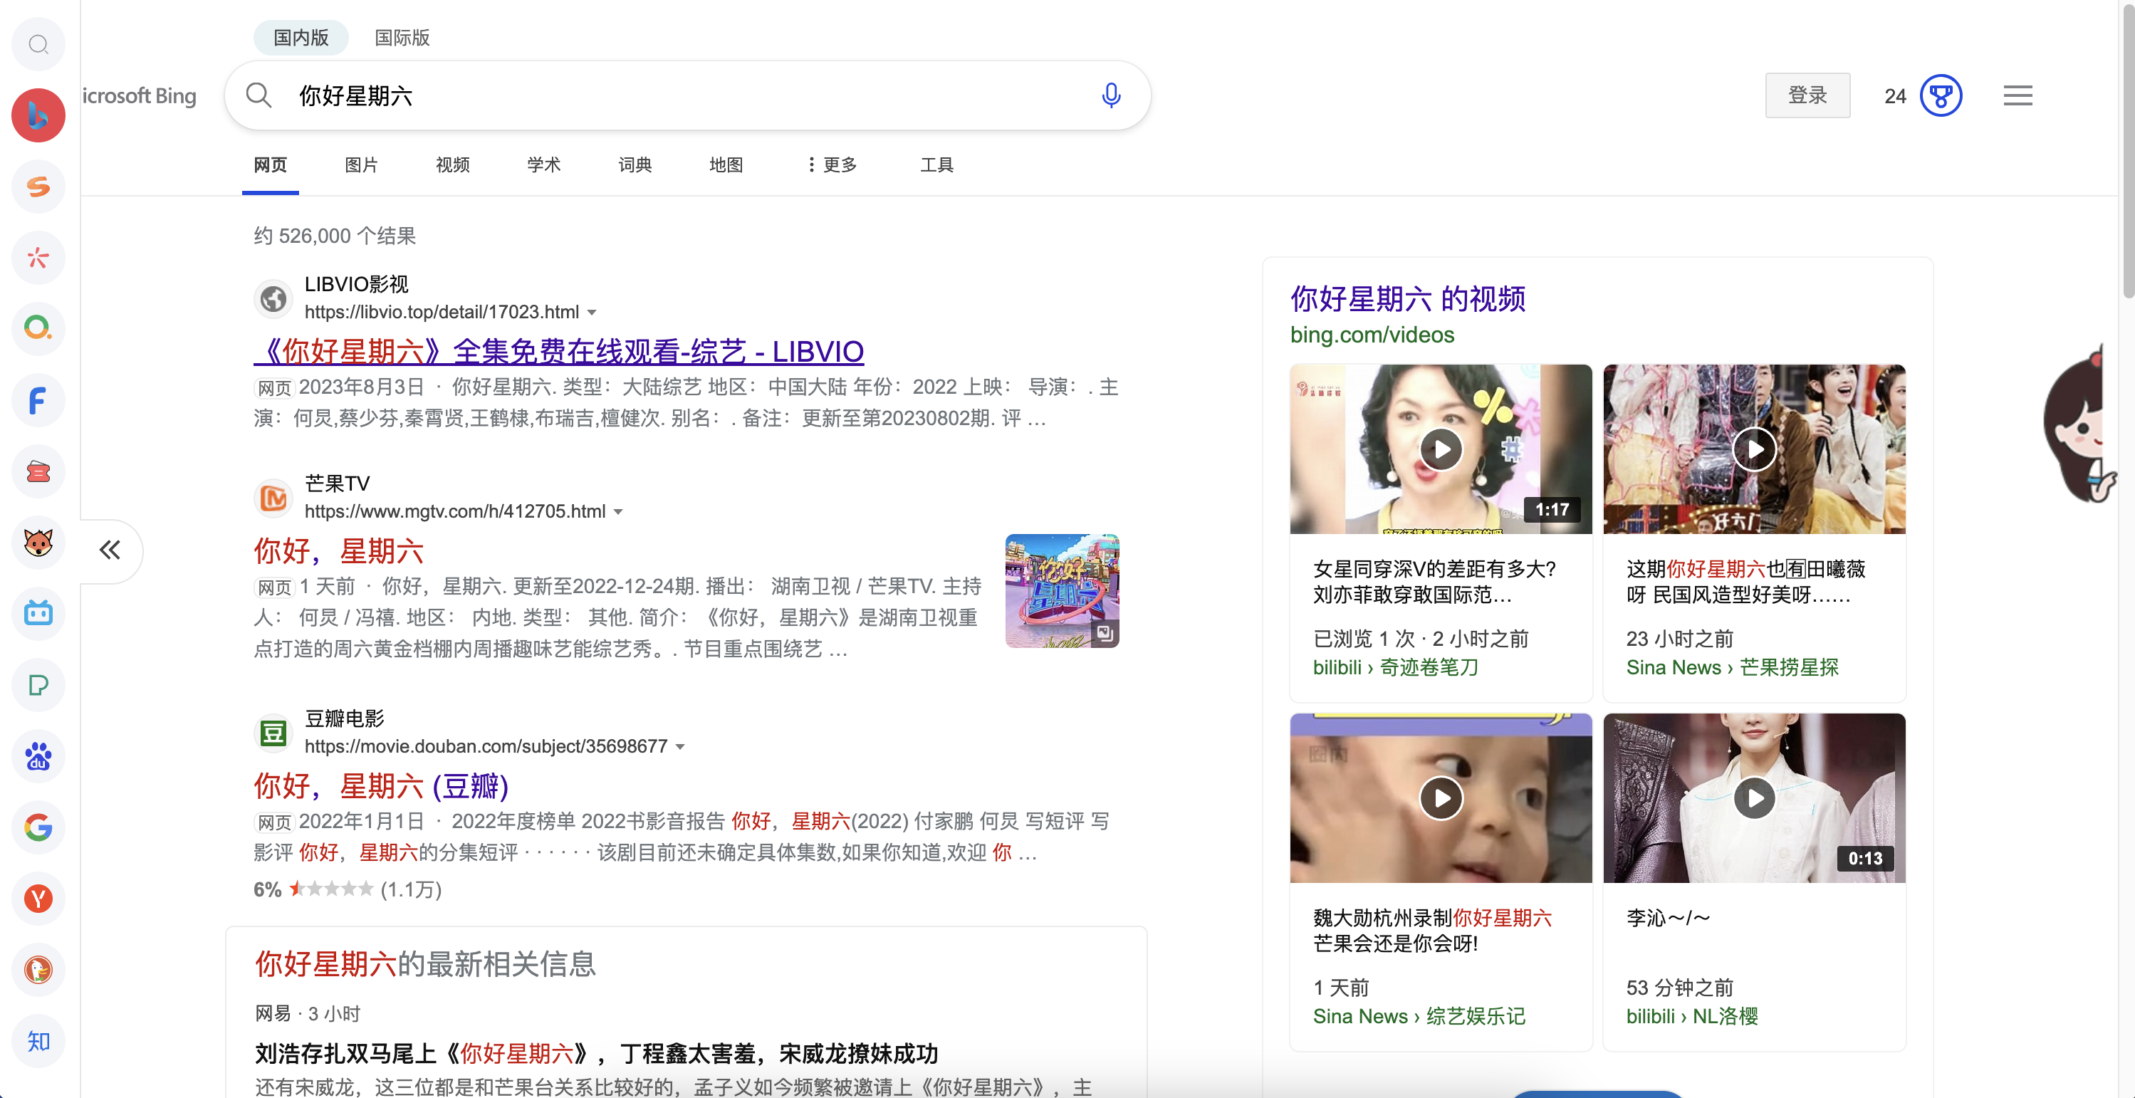Open Google search in the sidebar
Screen dimensions: 2135x1098
(38, 827)
